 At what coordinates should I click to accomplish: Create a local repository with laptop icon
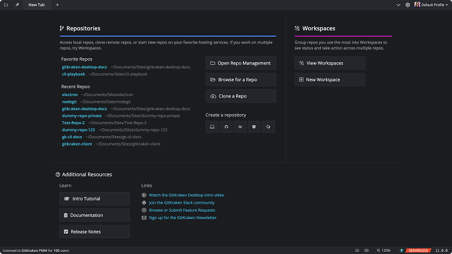pyautogui.click(x=212, y=127)
